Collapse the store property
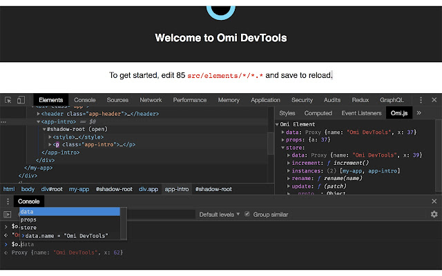 (282, 148)
